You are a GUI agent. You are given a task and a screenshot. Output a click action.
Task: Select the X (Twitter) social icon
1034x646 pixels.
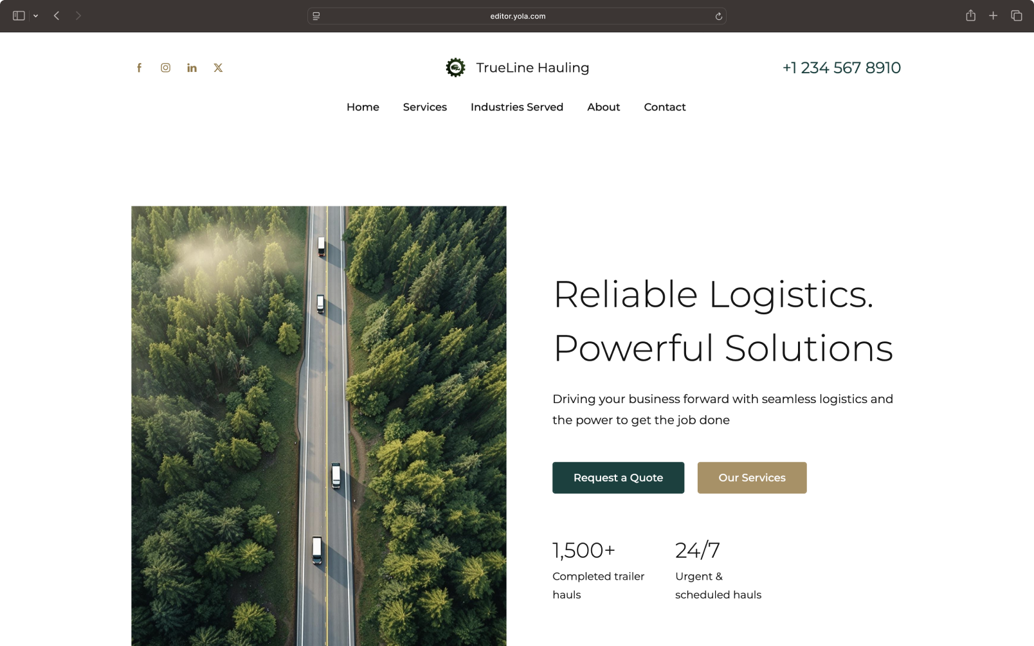point(218,67)
